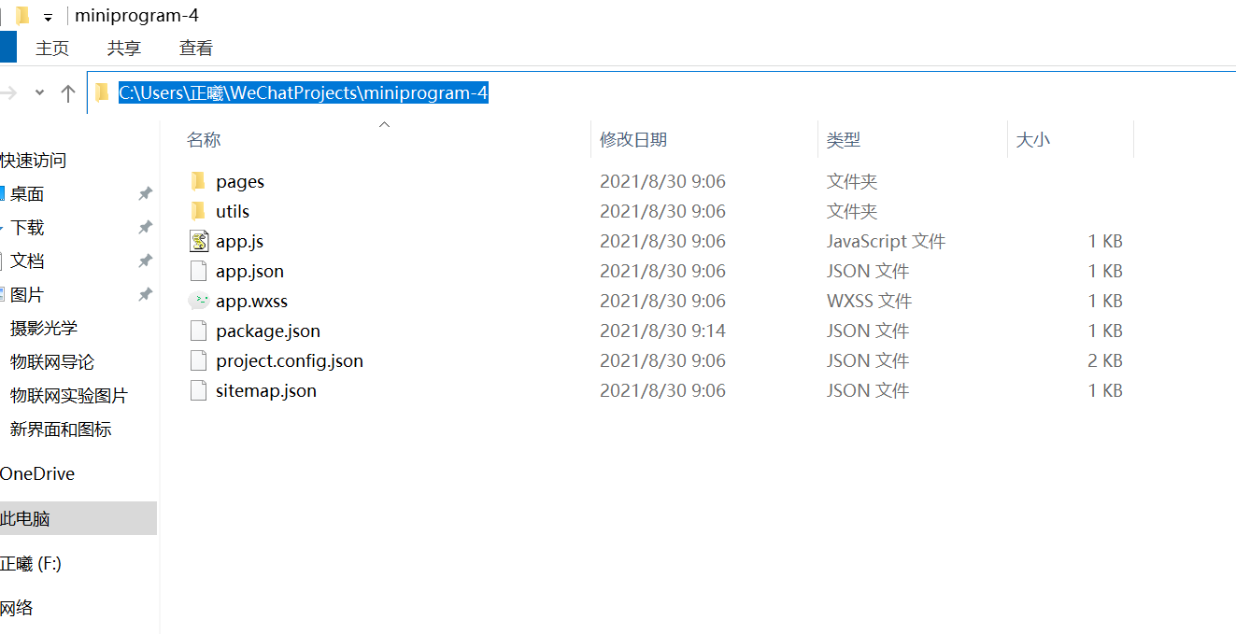Open the Back button history dropdown
The width and height of the screenshot is (1236, 634).
click(37, 92)
